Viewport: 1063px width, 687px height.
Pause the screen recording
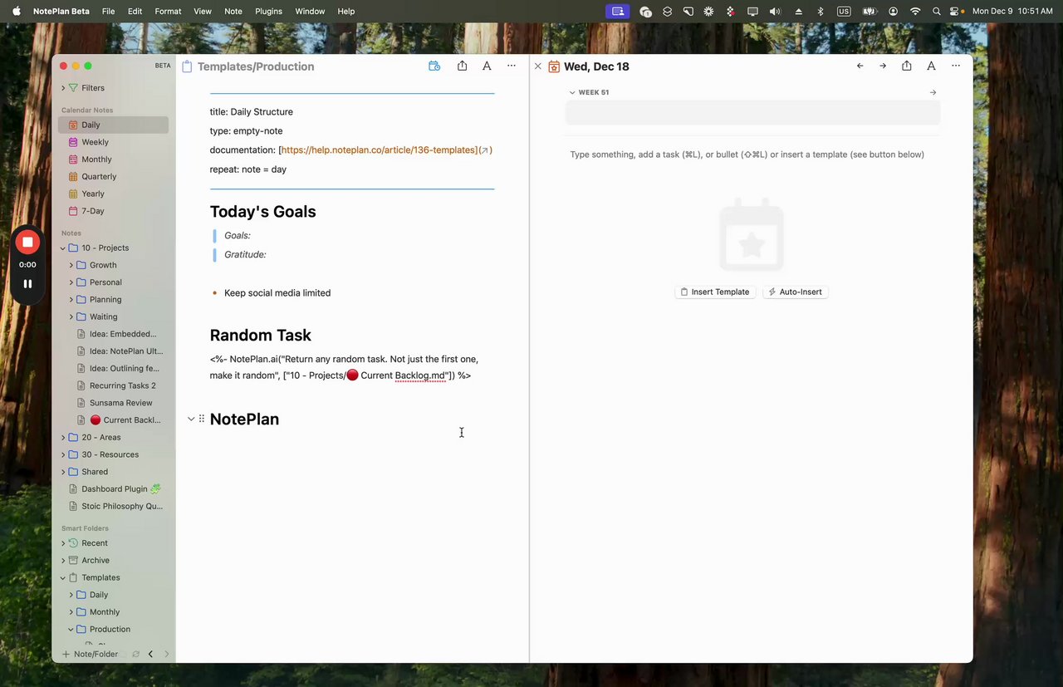pos(27,284)
